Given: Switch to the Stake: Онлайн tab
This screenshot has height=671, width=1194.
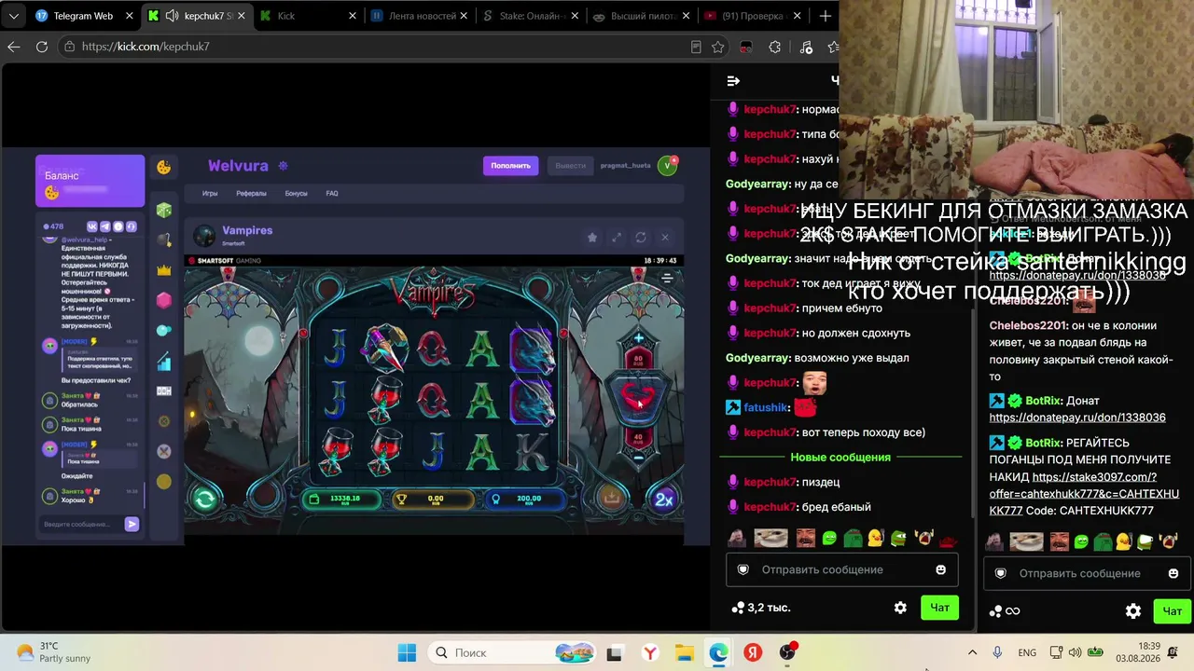Looking at the screenshot, I should 532,16.
